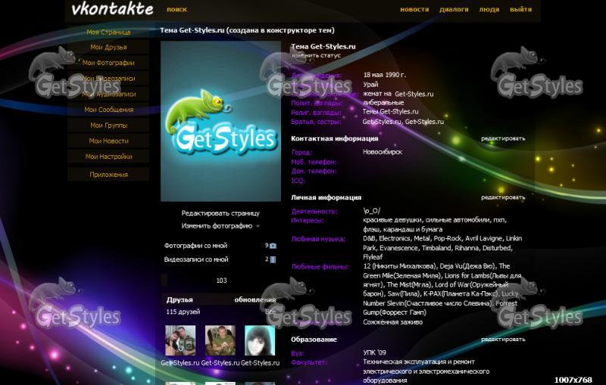Click the поиск search link in header

[x=176, y=10]
